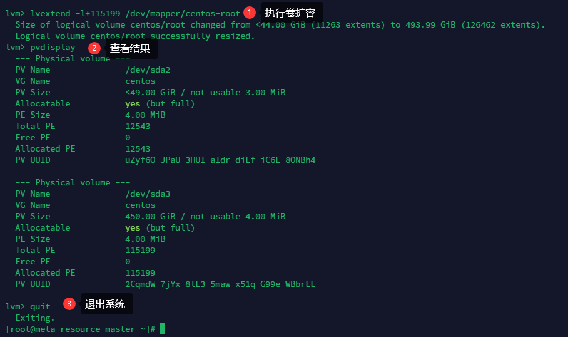Click the 执行卷扩容 annotation label

(x=290, y=13)
